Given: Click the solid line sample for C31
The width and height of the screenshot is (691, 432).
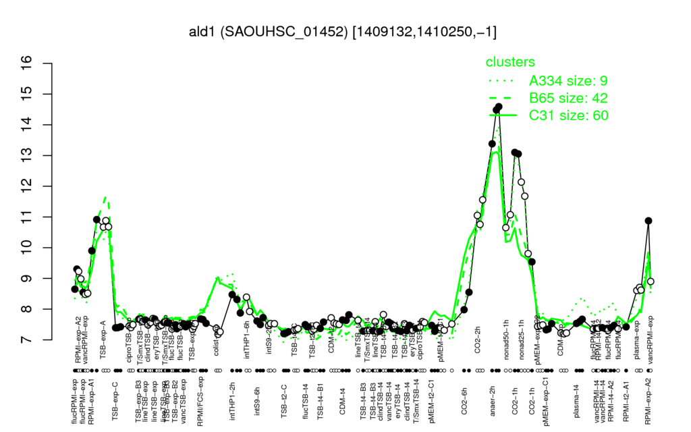Looking at the screenshot, I should tap(501, 115).
